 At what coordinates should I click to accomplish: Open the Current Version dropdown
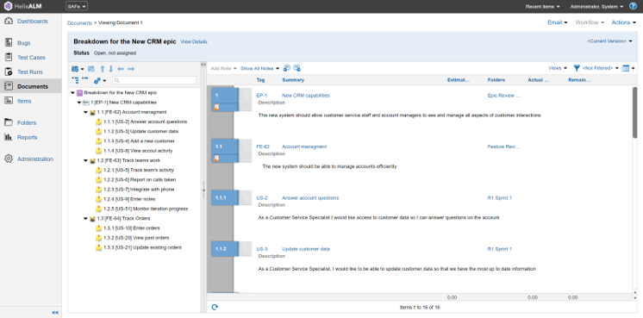point(609,41)
